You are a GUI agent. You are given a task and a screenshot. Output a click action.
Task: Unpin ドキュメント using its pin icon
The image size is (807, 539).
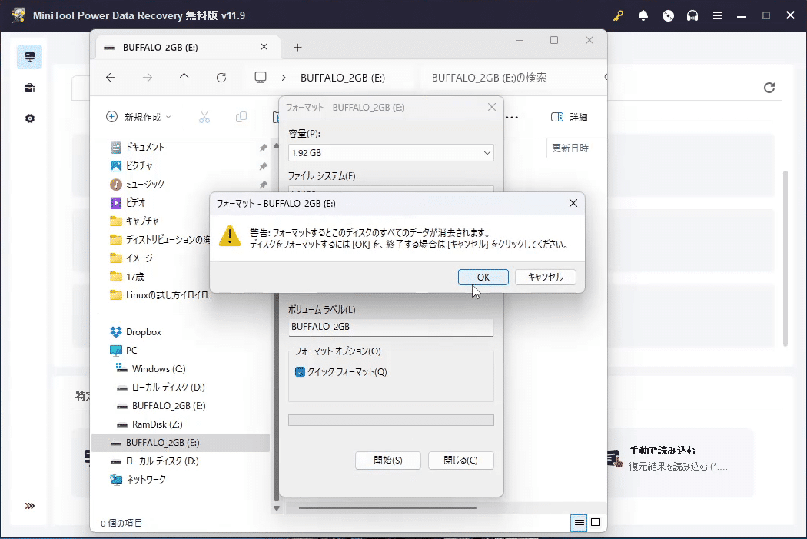point(263,148)
